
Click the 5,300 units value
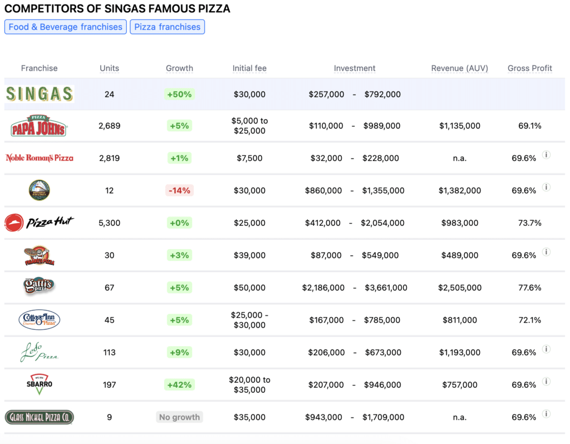110,223
